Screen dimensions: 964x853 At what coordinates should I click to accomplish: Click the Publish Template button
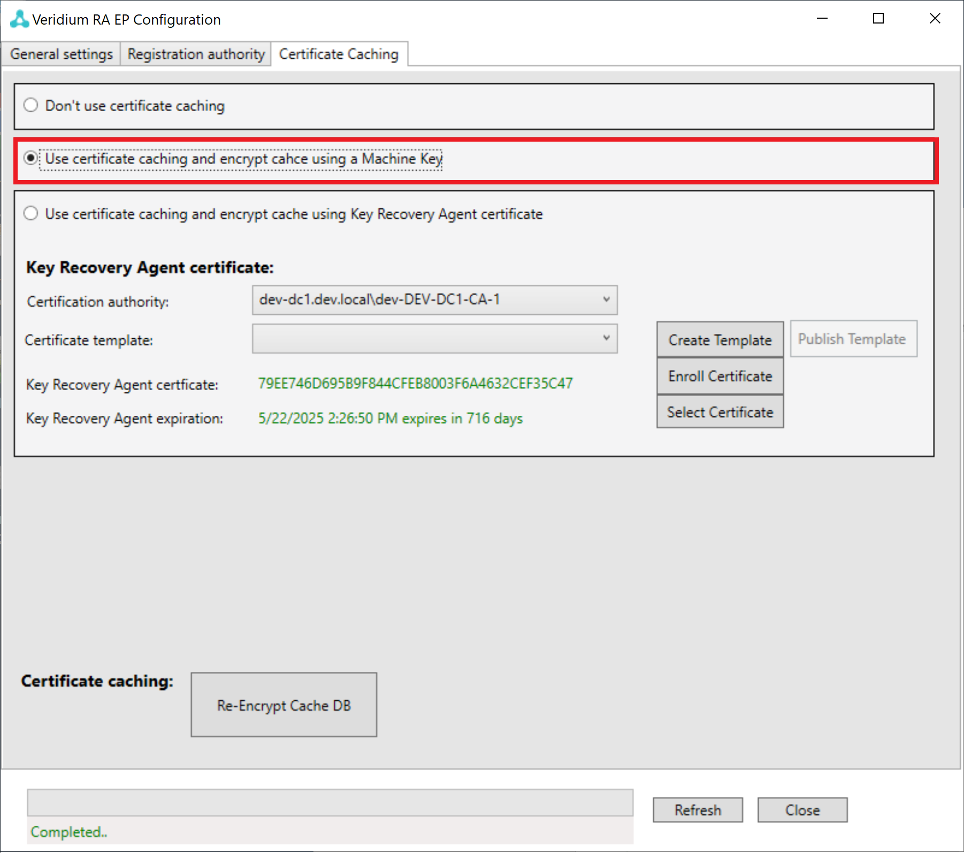[853, 339]
